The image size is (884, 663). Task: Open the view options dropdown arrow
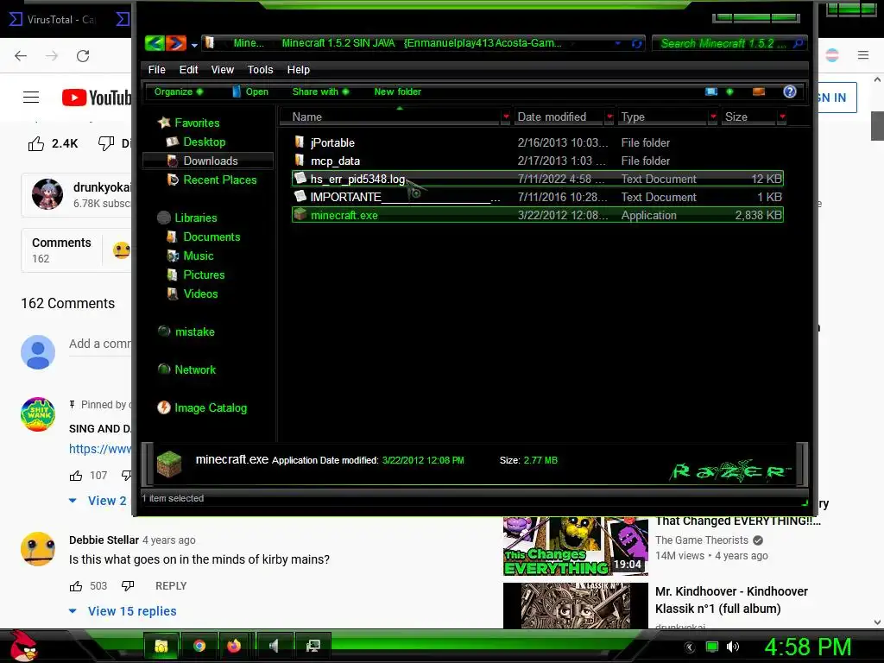tap(729, 92)
